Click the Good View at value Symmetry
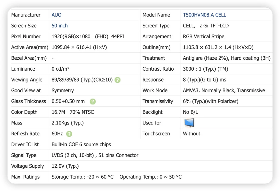Screen dimensions: 280x191 63,90
